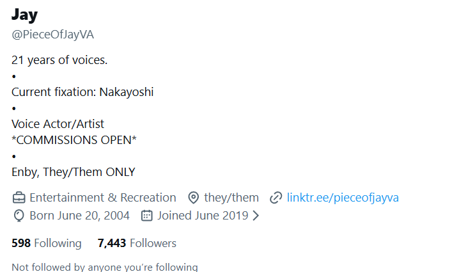Open the linktr.ee/pieceofjayva link
Viewport: 468px width, 272px height.
pyautogui.click(x=343, y=198)
